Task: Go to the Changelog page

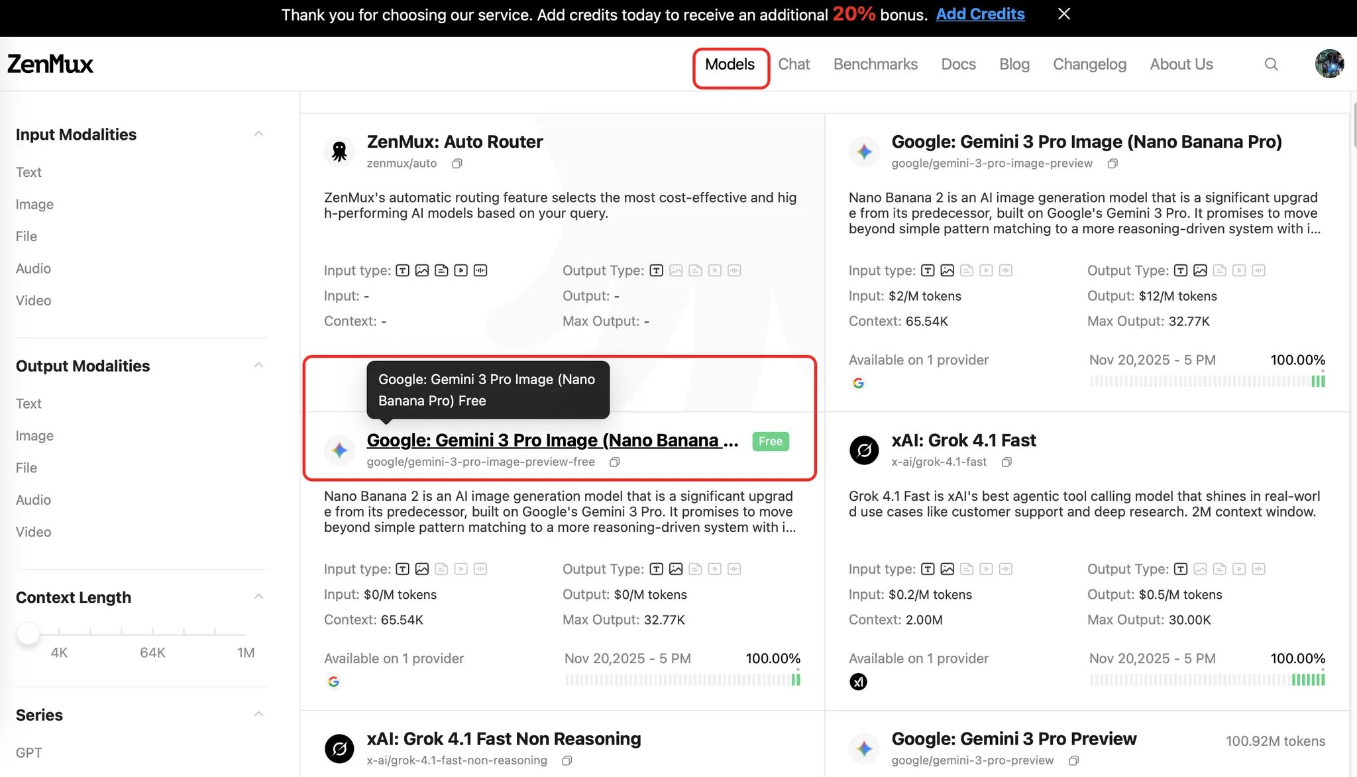Action: 1089,64
